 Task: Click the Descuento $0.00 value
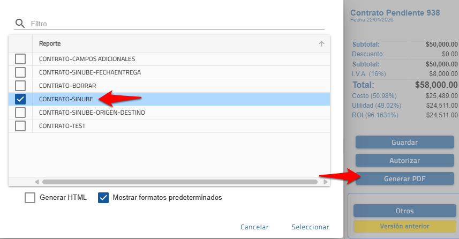click(450, 54)
